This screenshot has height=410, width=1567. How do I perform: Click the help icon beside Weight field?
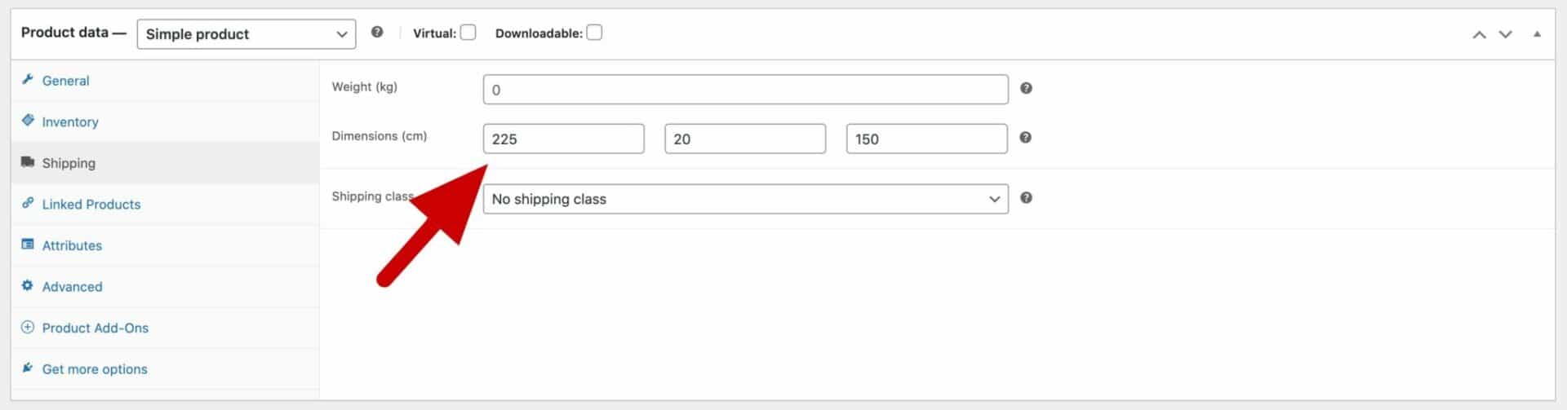coord(1026,88)
